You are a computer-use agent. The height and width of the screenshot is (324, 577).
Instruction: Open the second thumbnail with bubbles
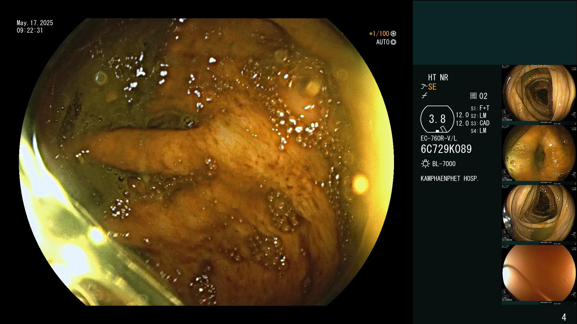point(539,154)
